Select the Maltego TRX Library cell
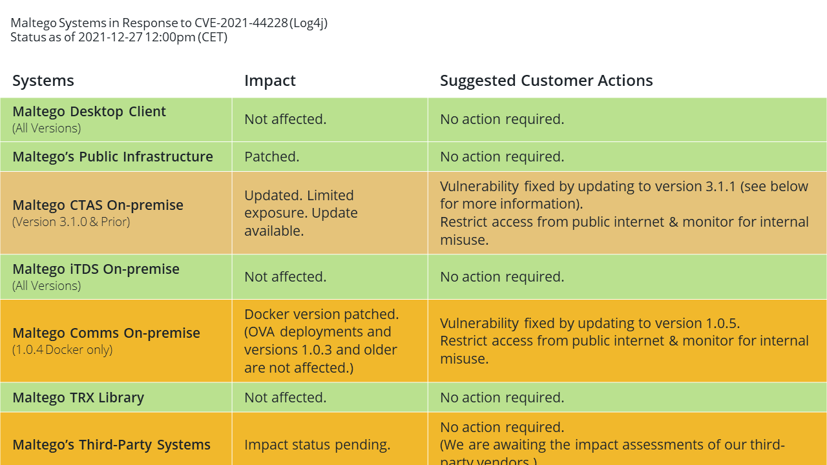The width and height of the screenshot is (827, 465). 116,397
